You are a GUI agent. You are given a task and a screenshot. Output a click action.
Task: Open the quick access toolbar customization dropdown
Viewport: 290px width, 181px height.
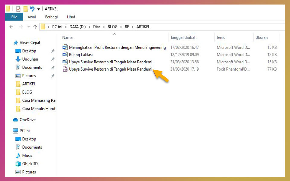click(38, 9)
